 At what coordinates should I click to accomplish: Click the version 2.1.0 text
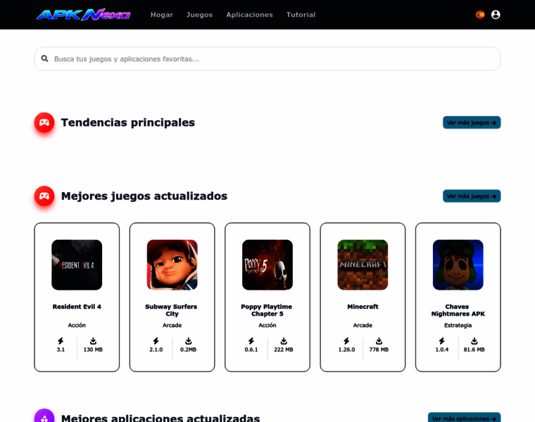pyautogui.click(x=156, y=350)
